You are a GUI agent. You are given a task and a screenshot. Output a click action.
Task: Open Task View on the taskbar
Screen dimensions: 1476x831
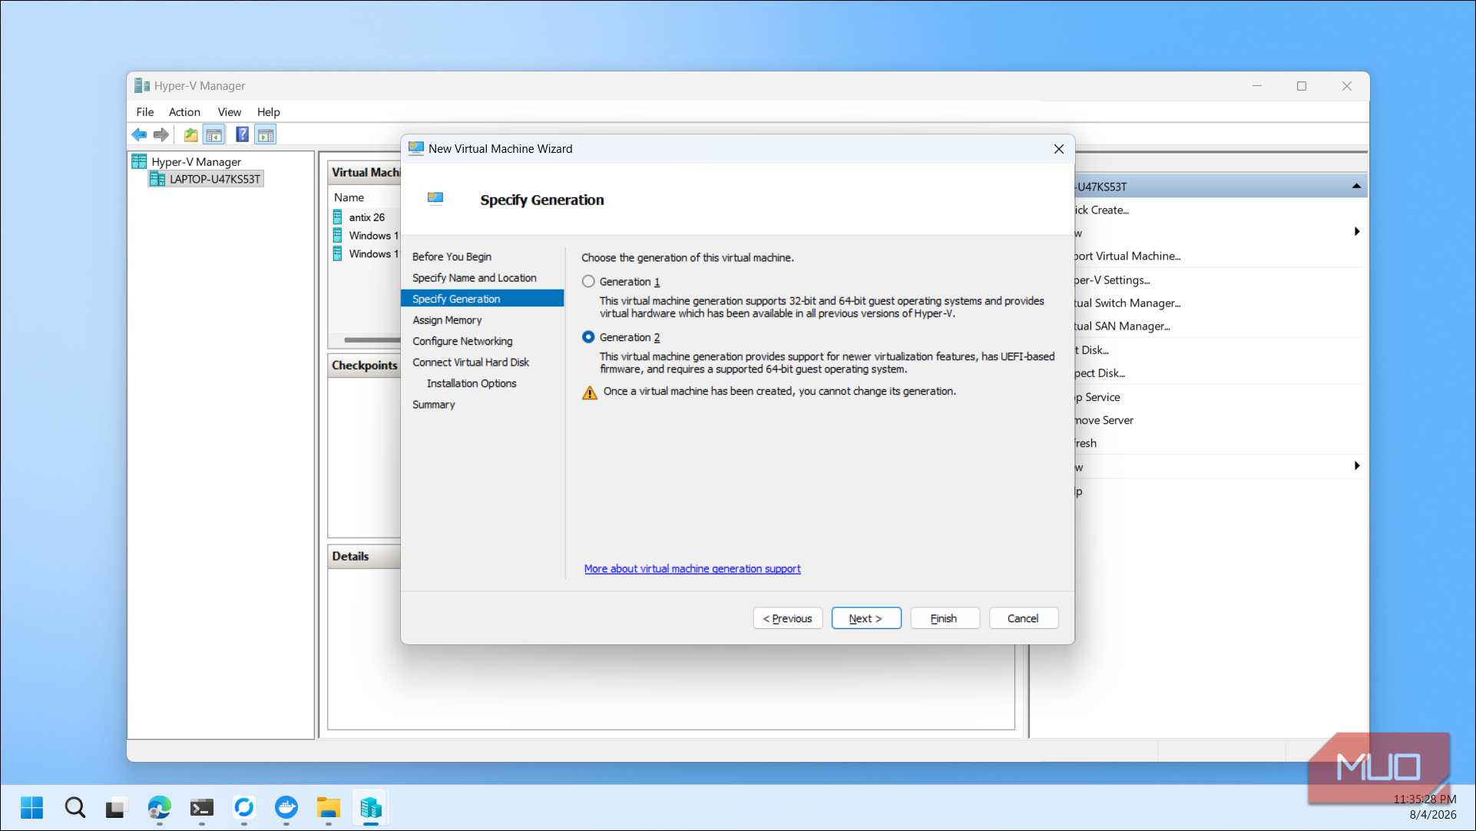(x=115, y=807)
